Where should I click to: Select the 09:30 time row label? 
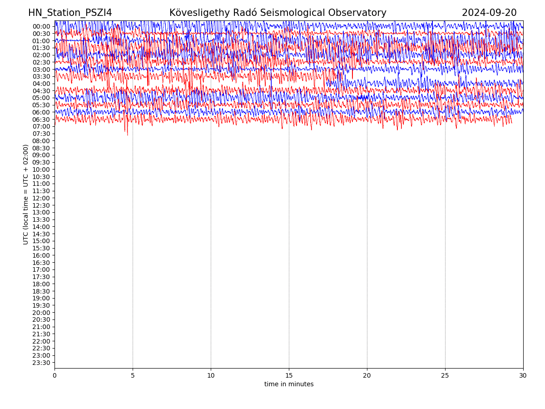(x=41, y=162)
